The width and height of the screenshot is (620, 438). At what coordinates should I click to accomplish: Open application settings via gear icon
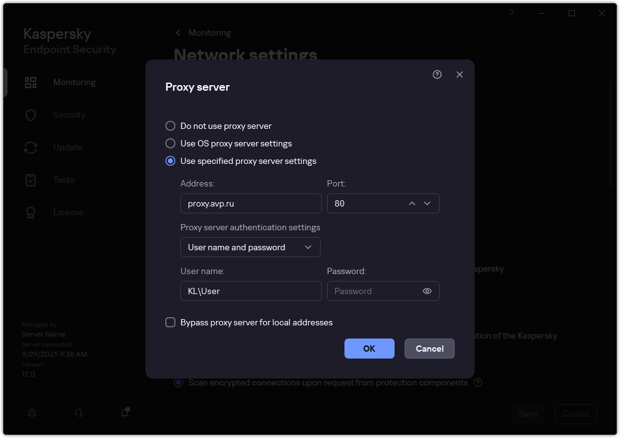(x=31, y=413)
